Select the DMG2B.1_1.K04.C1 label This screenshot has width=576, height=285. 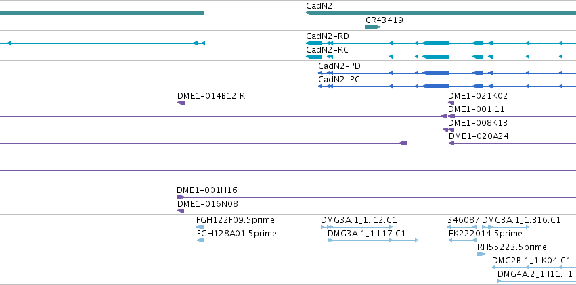[531, 261]
